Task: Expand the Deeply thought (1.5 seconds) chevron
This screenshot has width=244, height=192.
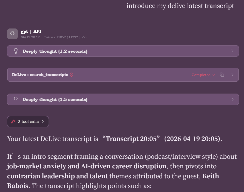Action: (233, 99)
